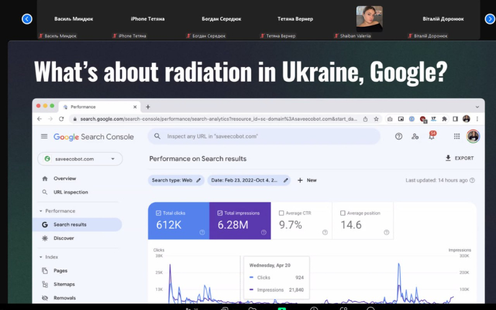Show next Zoom participants with right arrow
The width and height of the screenshot is (496, 310).
click(x=490, y=19)
